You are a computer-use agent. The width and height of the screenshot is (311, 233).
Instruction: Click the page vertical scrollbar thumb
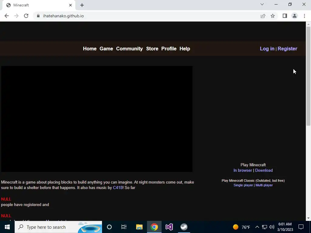tap(308, 76)
